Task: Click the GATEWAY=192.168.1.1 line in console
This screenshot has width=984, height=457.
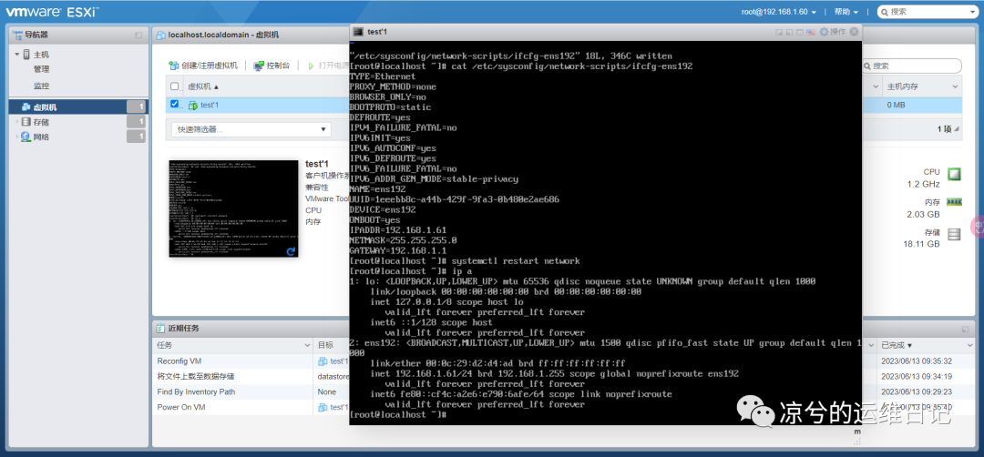Action: (400, 250)
